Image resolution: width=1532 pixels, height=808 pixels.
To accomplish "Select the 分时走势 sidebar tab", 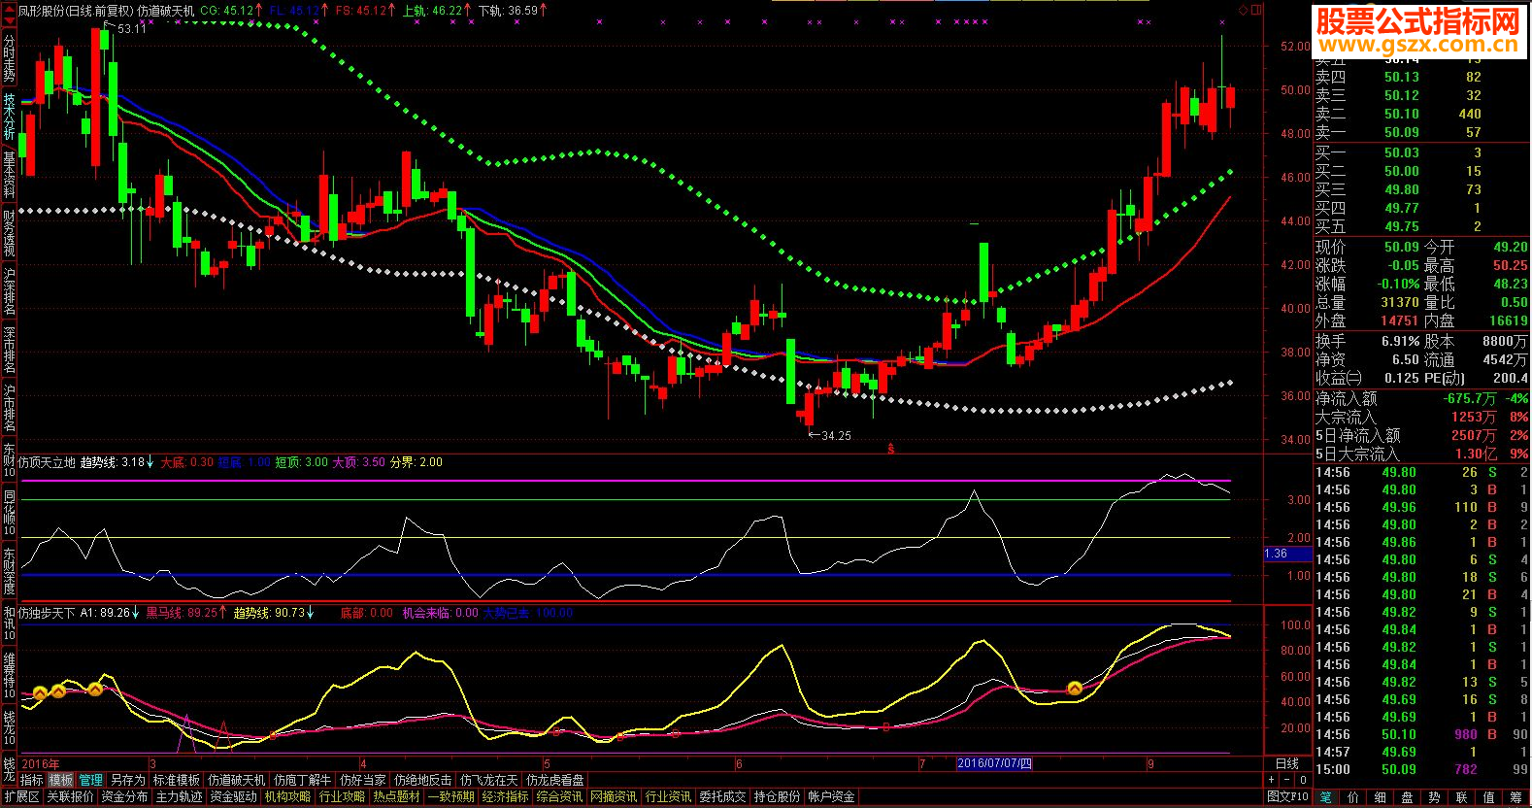I will click(9, 58).
